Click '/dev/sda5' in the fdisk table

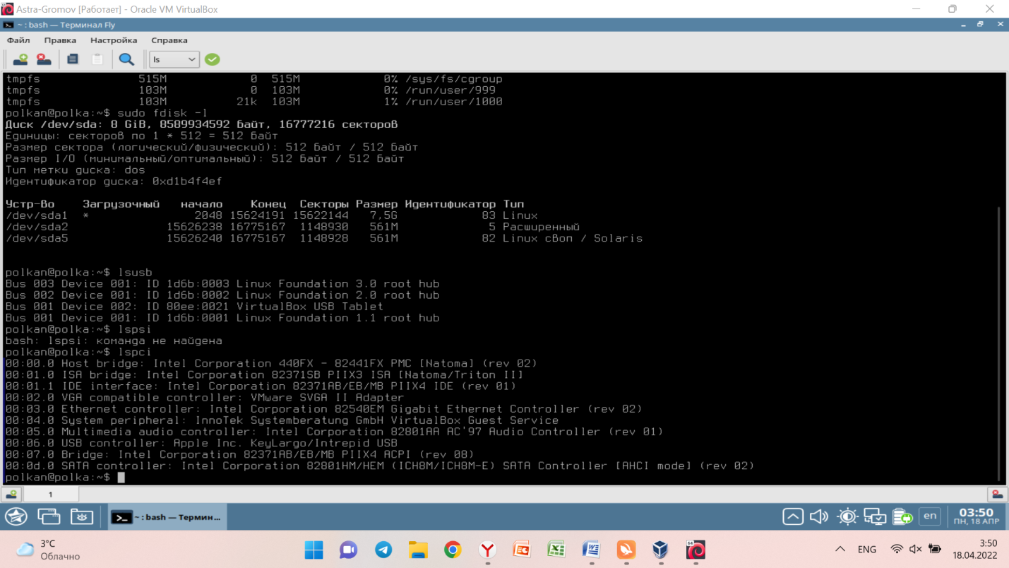[36, 238]
